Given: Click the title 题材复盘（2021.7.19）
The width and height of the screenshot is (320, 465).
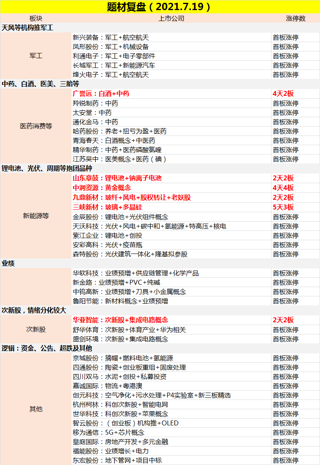Looking at the screenshot, I should click(159, 7).
